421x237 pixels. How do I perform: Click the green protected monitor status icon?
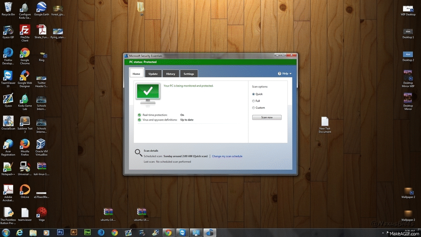(148, 92)
